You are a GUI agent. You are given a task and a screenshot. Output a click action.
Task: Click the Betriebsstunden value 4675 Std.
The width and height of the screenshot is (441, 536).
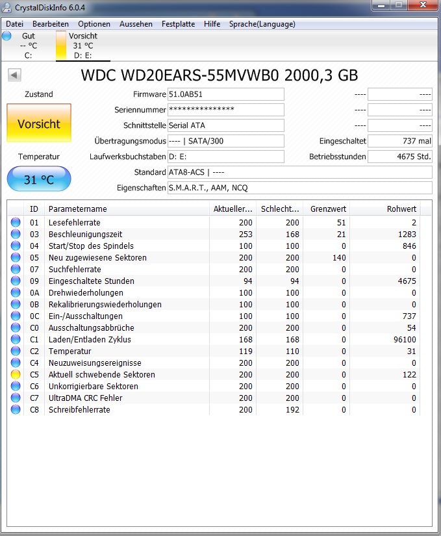(x=400, y=157)
